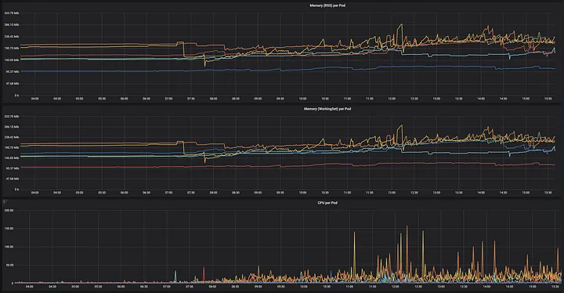Viewport: 564px width, 293px height.
Task: Click the 150.00 y-axis label in CPU panel
Action: pyautogui.click(x=9, y=229)
